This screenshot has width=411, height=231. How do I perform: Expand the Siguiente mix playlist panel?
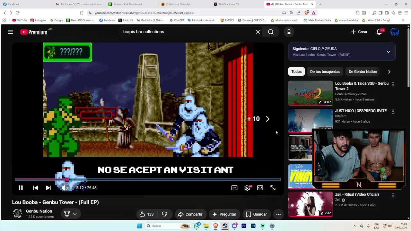388,52
